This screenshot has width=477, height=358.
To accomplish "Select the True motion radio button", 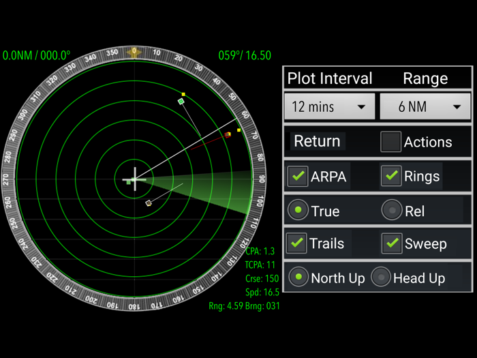I will coord(298,210).
